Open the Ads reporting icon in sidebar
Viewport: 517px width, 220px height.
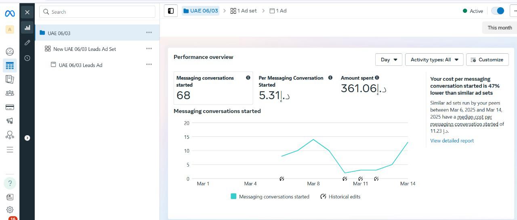pos(10,79)
